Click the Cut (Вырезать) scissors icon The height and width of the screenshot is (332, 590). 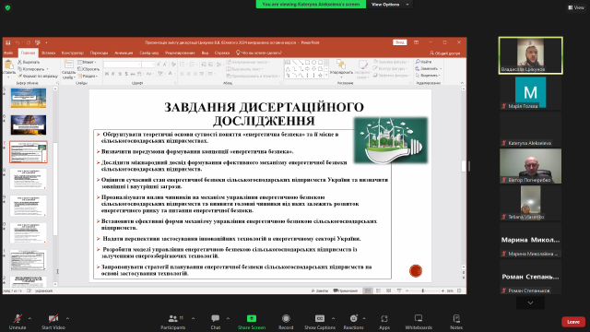[x=20, y=62]
